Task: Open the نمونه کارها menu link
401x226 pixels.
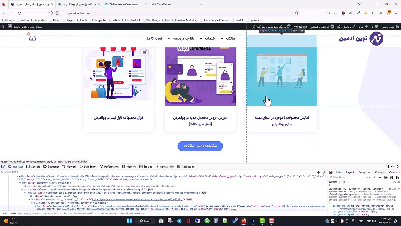Action: point(154,38)
